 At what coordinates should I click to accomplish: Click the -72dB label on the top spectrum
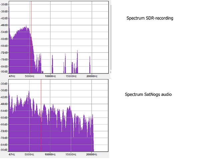point(4,52)
